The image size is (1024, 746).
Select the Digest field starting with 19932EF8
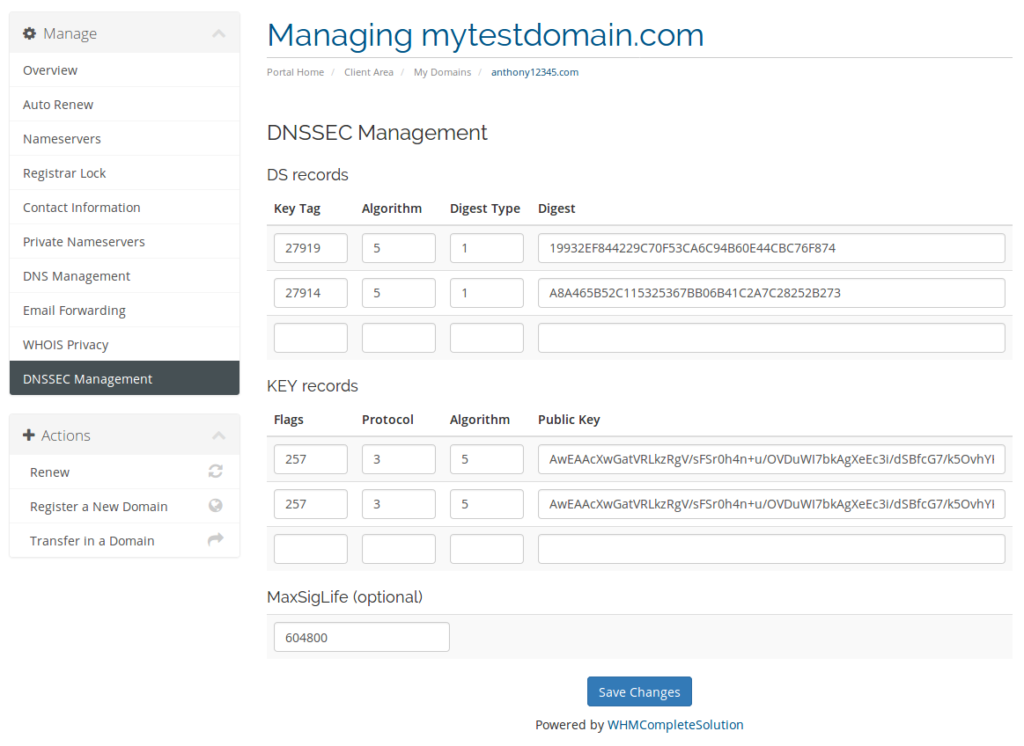(x=771, y=248)
